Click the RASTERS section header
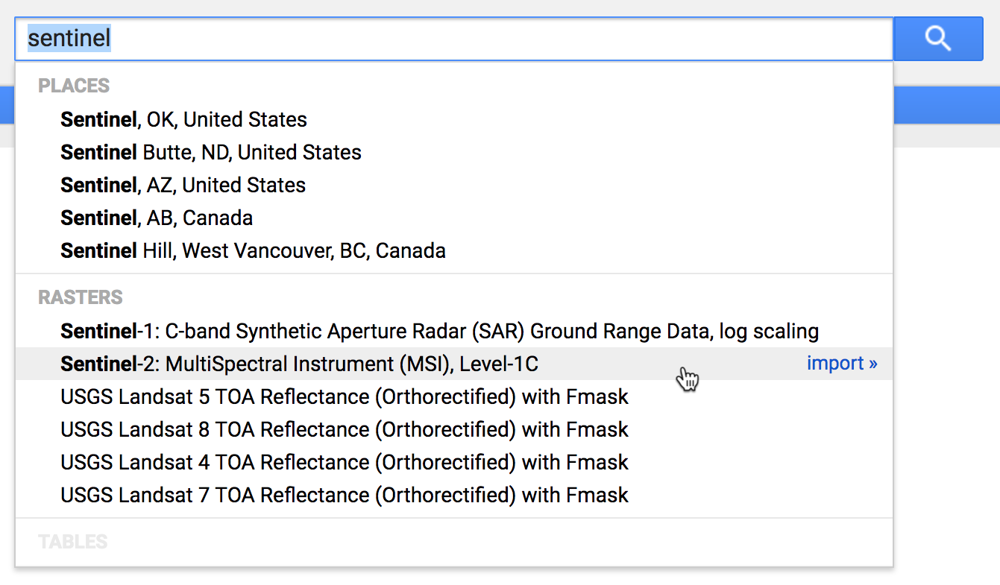The width and height of the screenshot is (1000, 585). pyautogui.click(x=81, y=297)
